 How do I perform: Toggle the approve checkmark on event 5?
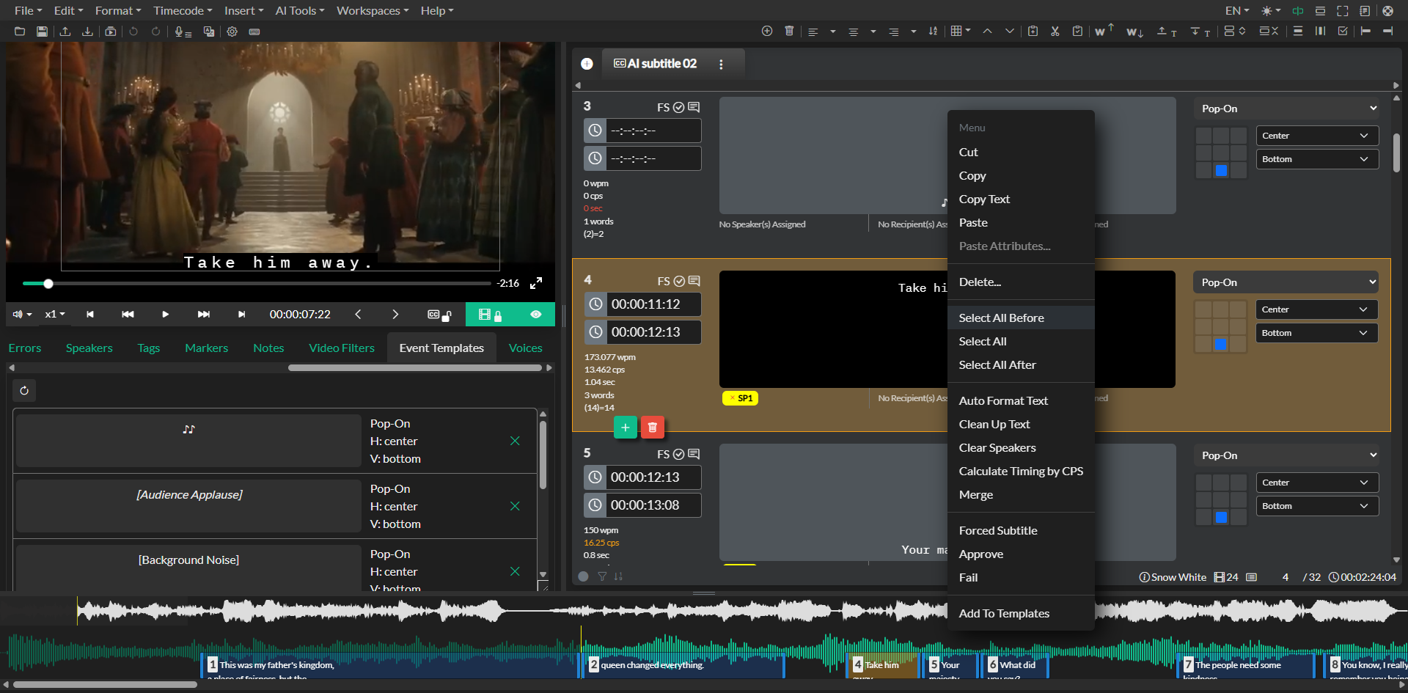click(x=679, y=454)
